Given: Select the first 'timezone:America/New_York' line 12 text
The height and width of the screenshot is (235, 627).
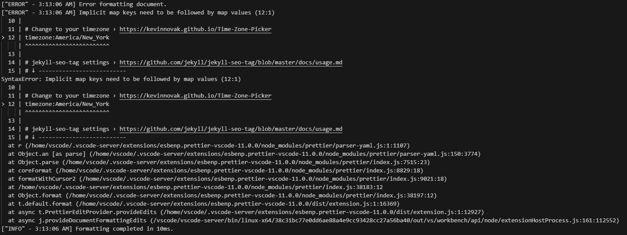Looking at the screenshot, I should tap(67, 38).
